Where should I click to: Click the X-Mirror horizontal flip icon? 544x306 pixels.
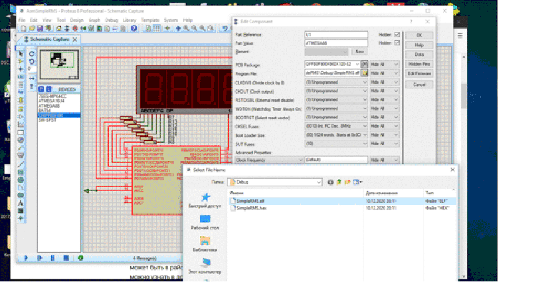32,78
